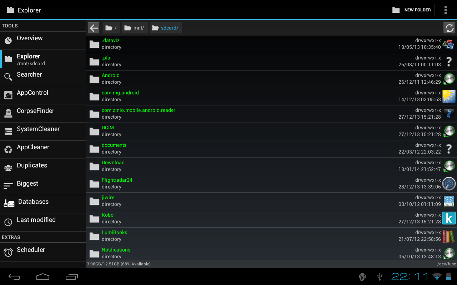
Task: Tap the Flightradar24 radar app icon
Action: 449,183
